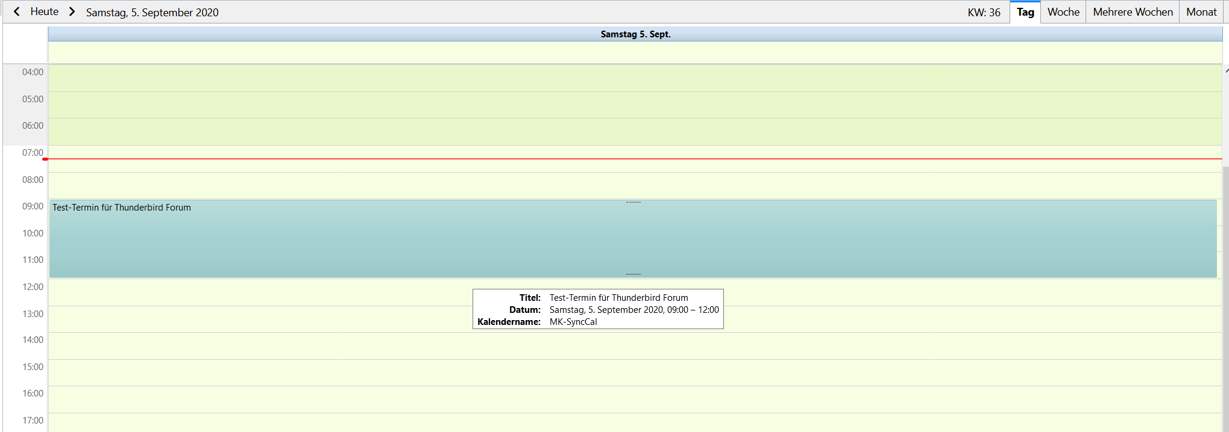Click KW: 36 week number label

pyautogui.click(x=984, y=12)
